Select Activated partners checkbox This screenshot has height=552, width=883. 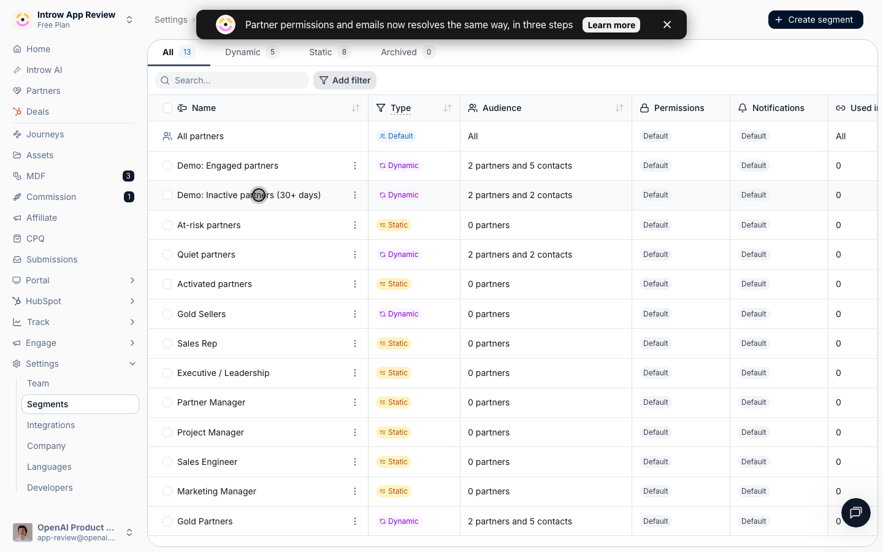point(167,284)
